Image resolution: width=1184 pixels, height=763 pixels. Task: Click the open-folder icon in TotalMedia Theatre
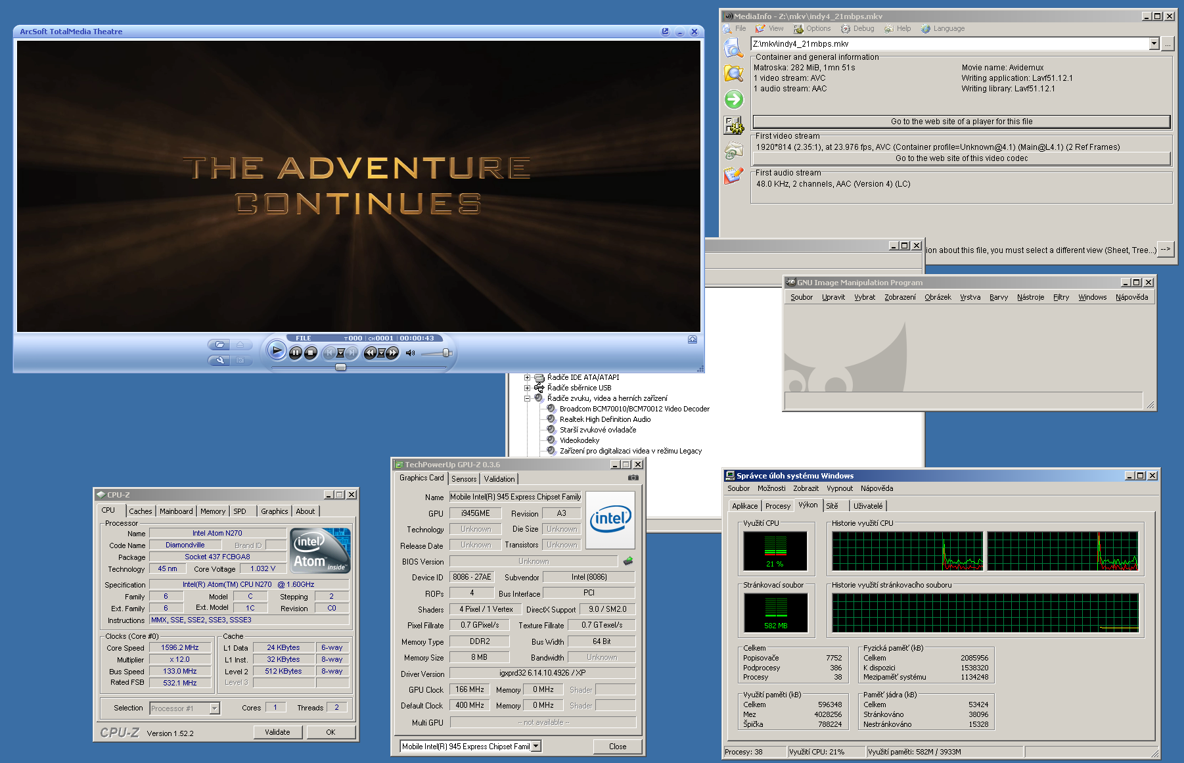(x=219, y=344)
